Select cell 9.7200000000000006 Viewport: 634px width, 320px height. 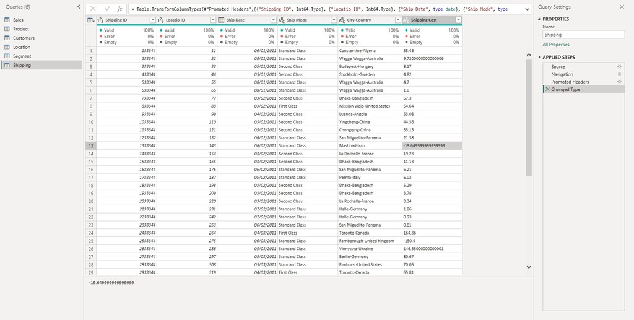click(x=432, y=59)
